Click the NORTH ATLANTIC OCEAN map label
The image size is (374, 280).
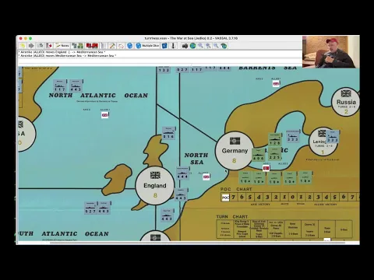click(x=98, y=96)
